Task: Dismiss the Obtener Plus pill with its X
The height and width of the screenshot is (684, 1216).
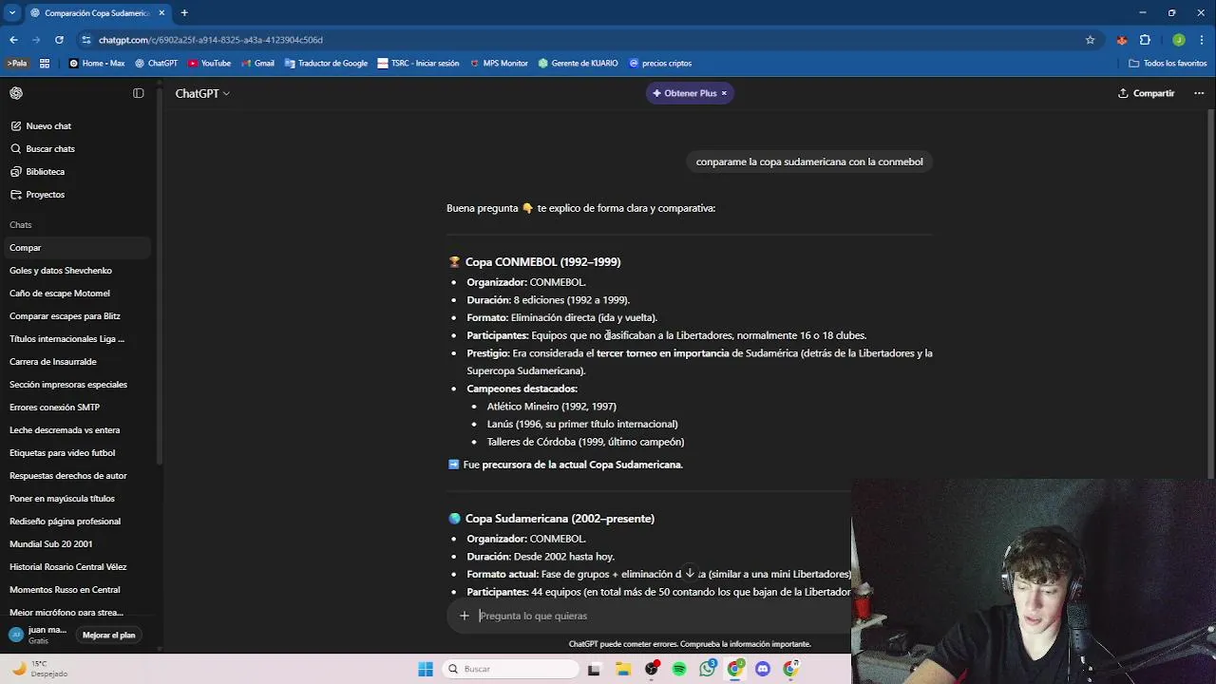Action: [724, 93]
